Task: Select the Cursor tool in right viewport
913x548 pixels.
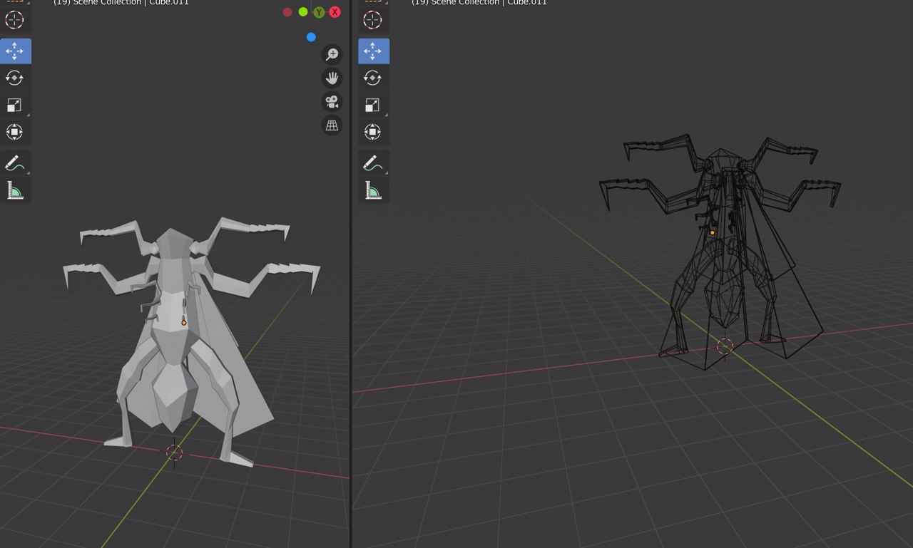Action: [x=373, y=19]
